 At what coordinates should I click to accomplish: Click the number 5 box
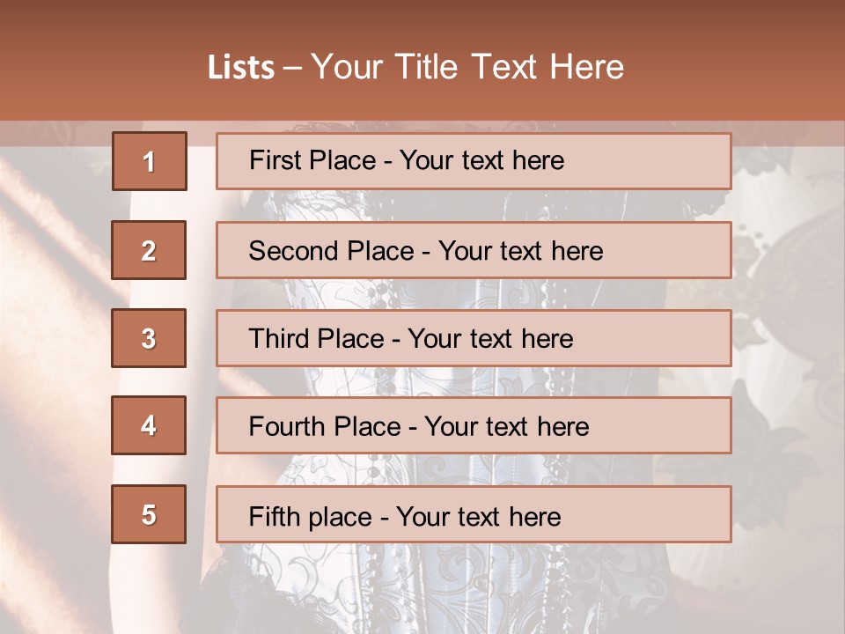[x=149, y=514]
